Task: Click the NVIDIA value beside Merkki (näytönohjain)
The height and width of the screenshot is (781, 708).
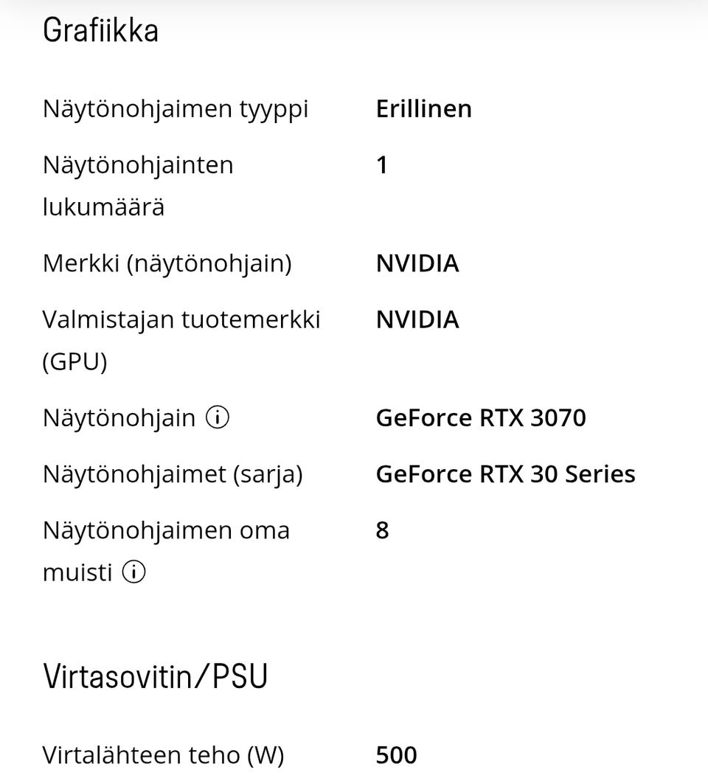Action: (417, 263)
